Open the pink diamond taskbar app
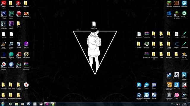Screen dimensions: 190x106 click(47, 104)
